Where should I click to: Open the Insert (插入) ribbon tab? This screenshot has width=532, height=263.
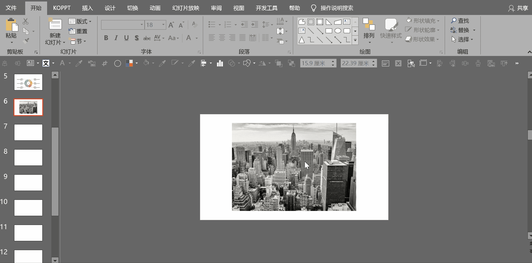[x=87, y=8]
